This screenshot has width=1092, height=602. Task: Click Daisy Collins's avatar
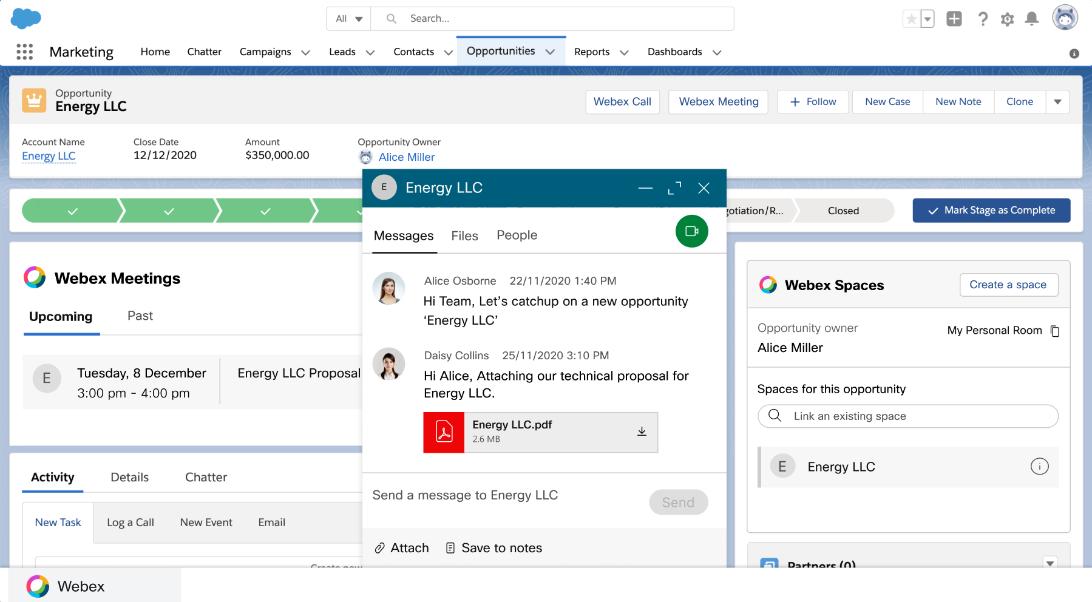point(388,364)
